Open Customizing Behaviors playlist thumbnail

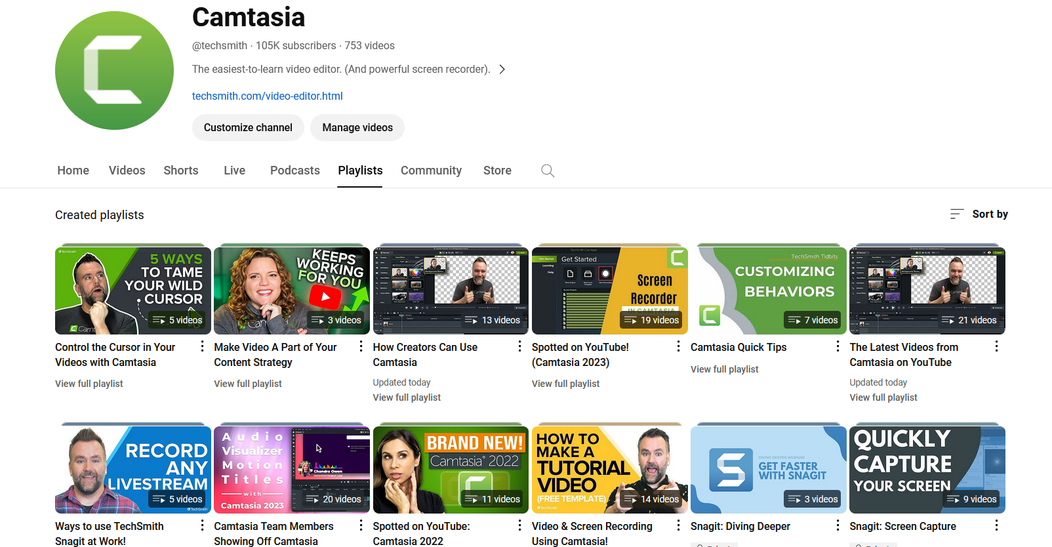769,291
